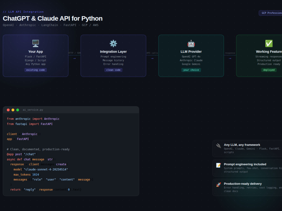Click the Structured output line
Screen dimensions: 282x211
(269, 60)
